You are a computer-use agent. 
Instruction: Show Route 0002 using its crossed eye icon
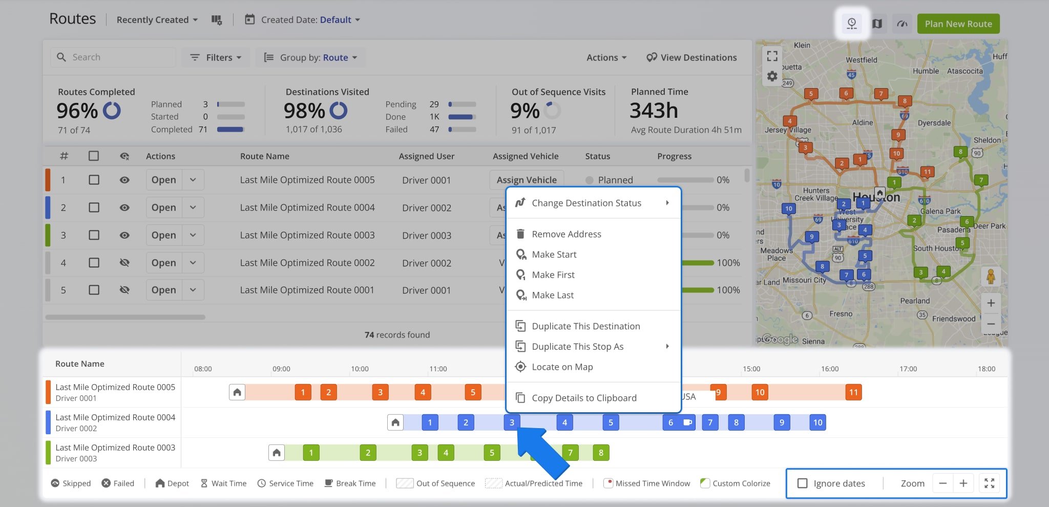124,263
